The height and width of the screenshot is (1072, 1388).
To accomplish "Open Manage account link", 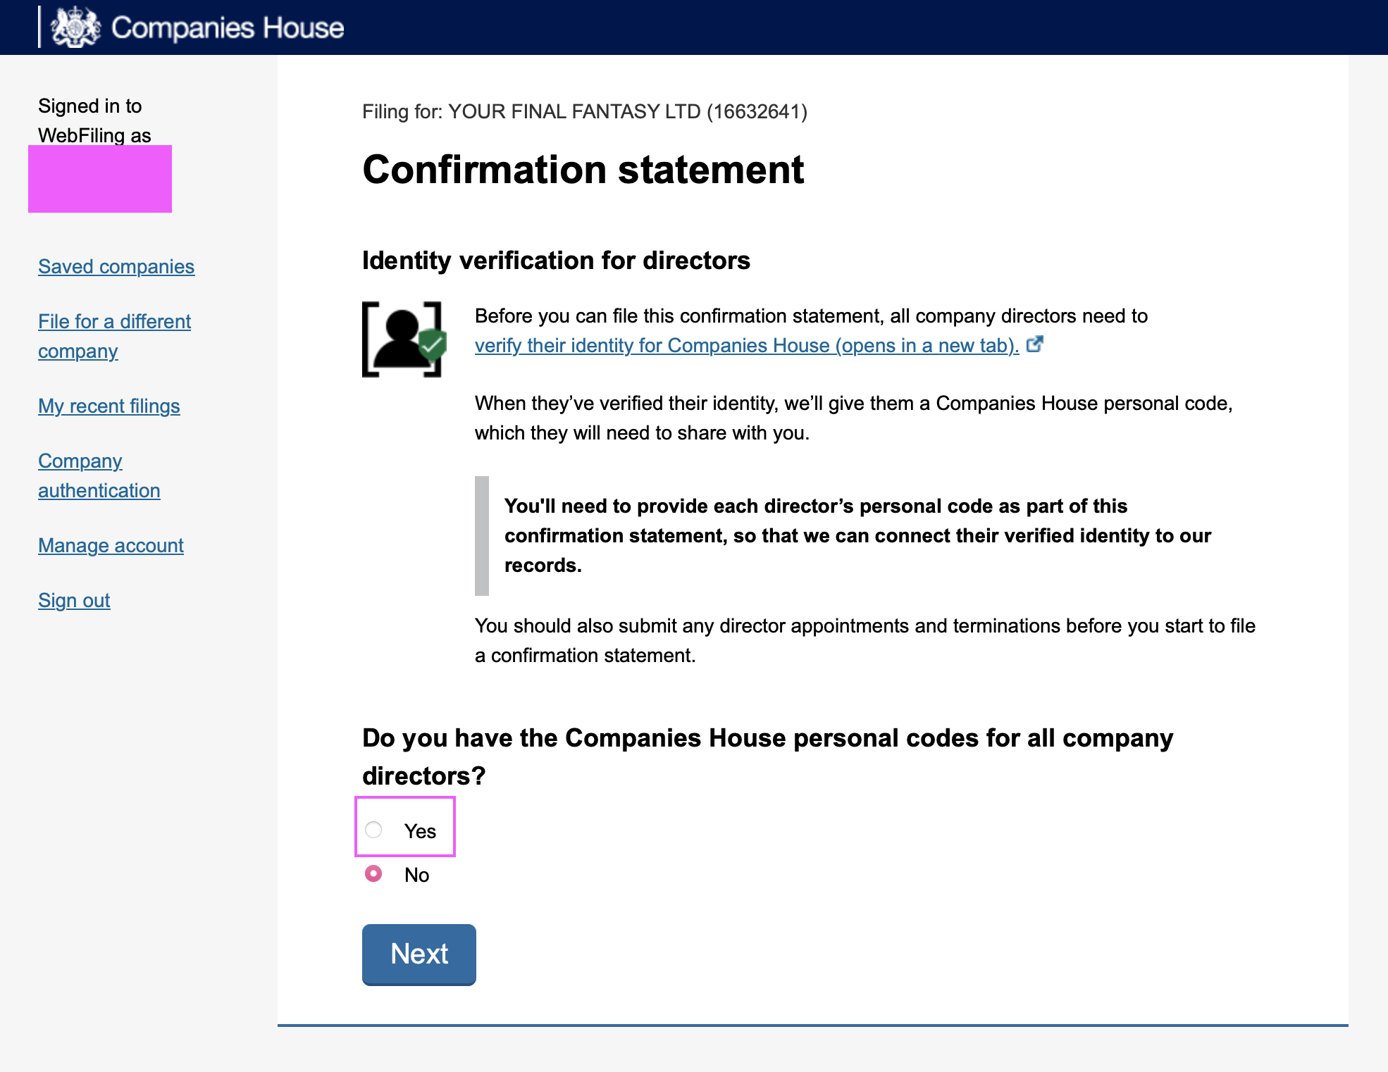I will [x=111, y=545].
